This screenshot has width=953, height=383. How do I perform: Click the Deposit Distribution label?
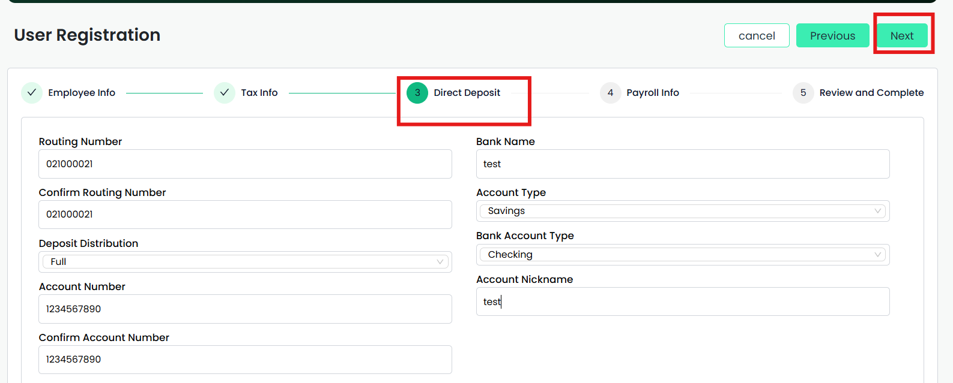click(x=88, y=243)
